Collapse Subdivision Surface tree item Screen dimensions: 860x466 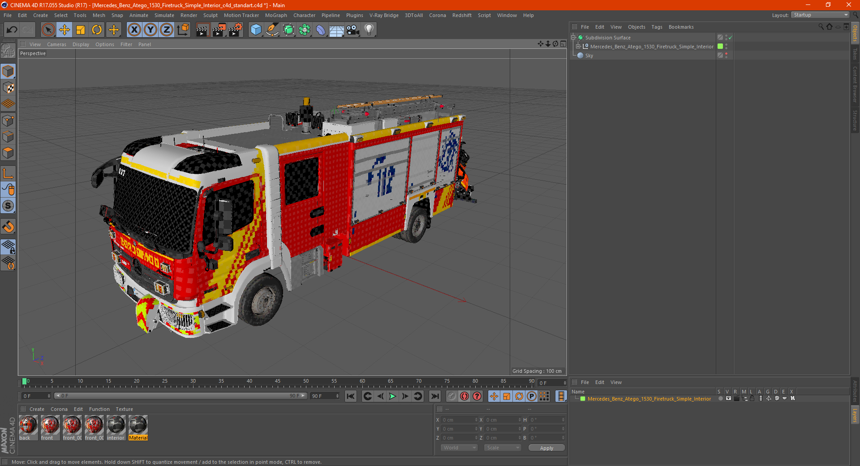point(573,38)
